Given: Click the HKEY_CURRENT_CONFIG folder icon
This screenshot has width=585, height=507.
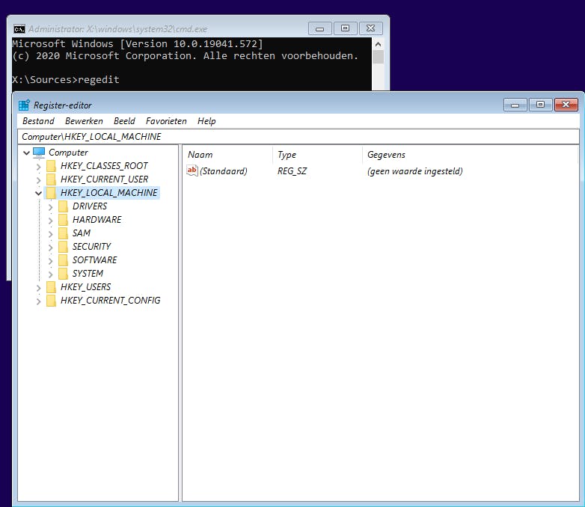Looking at the screenshot, I should pos(51,301).
